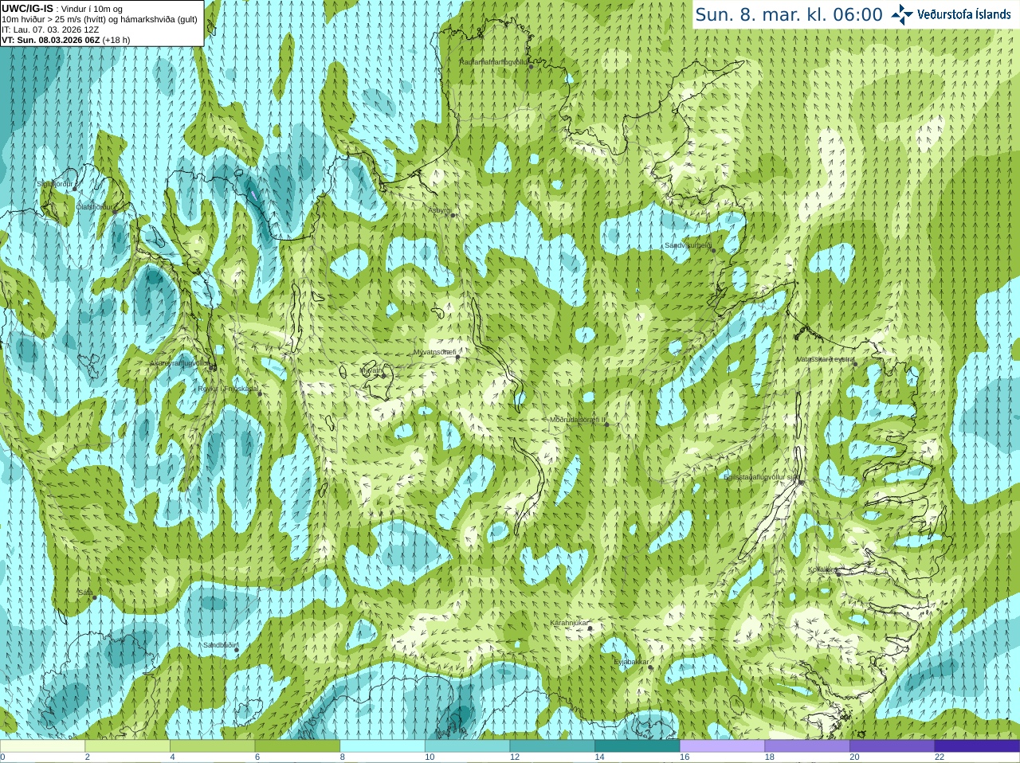Select the Vatnsskarð eystra station label
Screen dimensions: 1020x763
click(826, 359)
